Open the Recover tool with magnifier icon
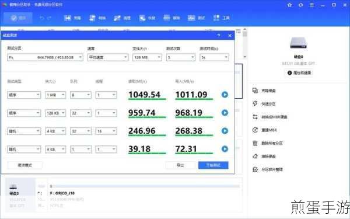The image size is (350, 219). 147,18
